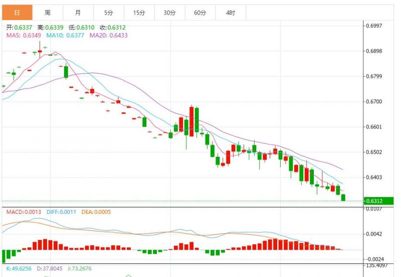
Task: Select the 日 daily timeframe tab
Action: 17,12
